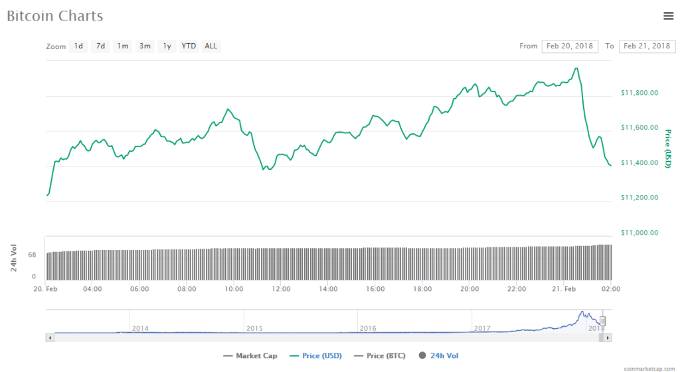
Task: Click the navigator range handle near 2018
Action: pyautogui.click(x=602, y=321)
